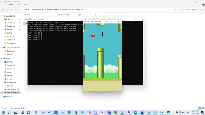
Task: Open WhatsApp from the taskbar
Action: click(x=82, y=112)
